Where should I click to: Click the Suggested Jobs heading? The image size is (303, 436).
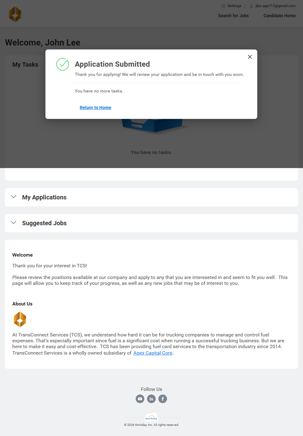coord(44,223)
